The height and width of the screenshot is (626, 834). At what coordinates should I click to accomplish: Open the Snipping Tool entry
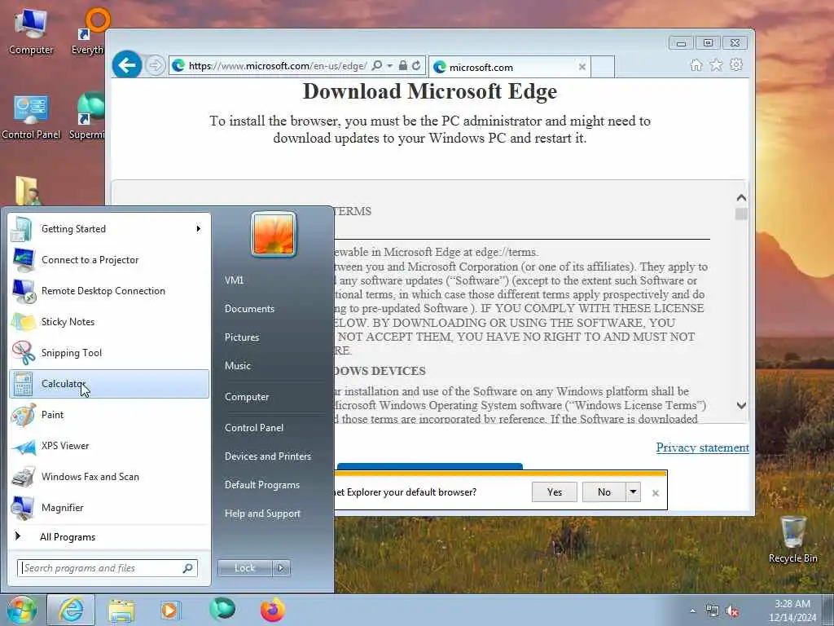tap(109, 353)
